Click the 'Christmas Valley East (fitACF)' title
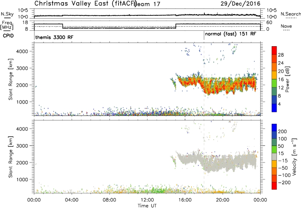 click(x=85, y=3)
